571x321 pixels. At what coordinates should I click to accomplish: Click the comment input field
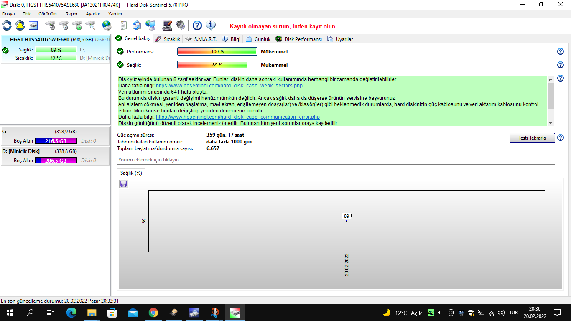(x=336, y=160)
